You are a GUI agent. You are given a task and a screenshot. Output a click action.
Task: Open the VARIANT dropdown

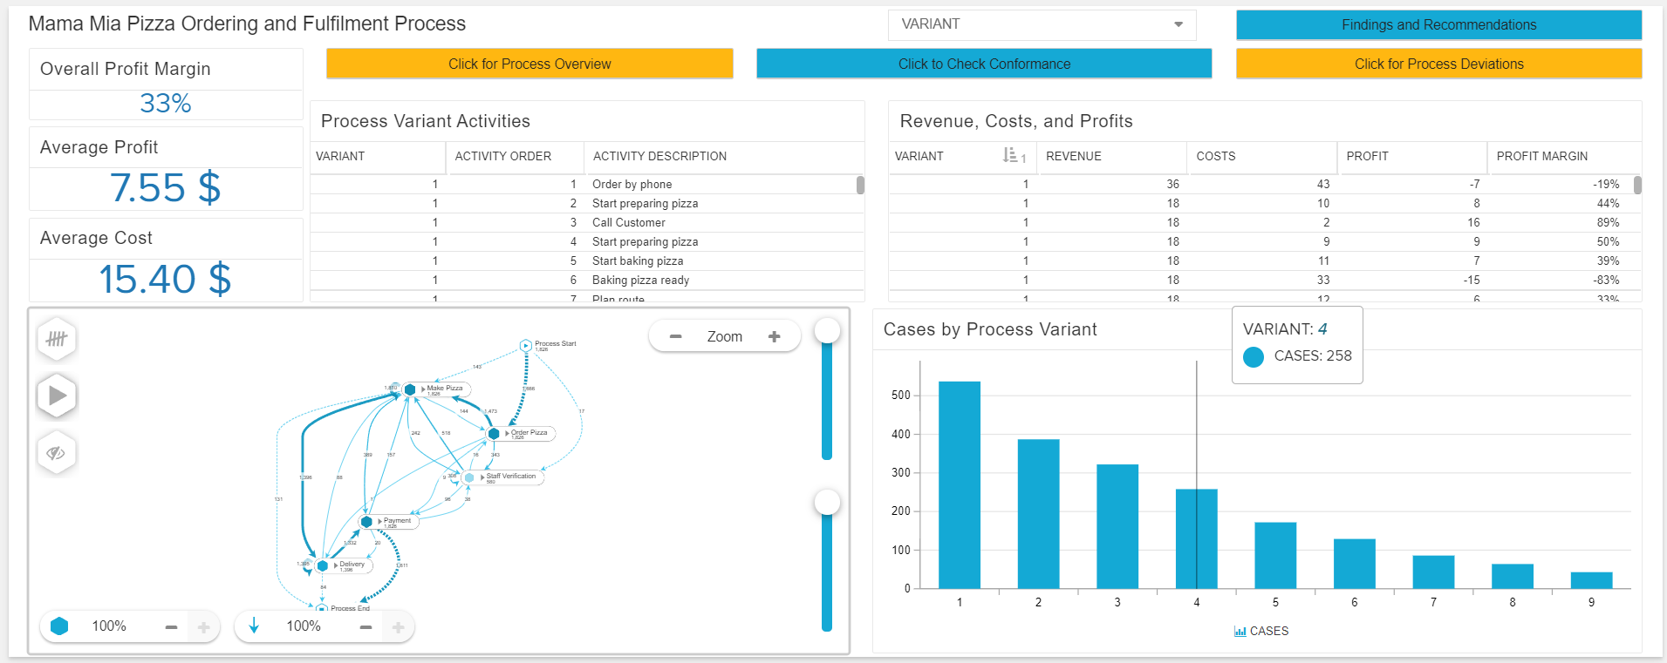[x=1042, y=24]
